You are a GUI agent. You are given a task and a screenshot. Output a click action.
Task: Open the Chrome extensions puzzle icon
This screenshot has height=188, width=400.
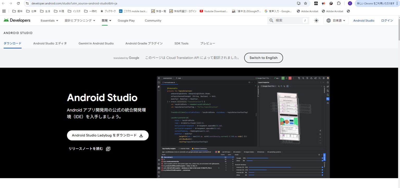[x=339, y=3]
